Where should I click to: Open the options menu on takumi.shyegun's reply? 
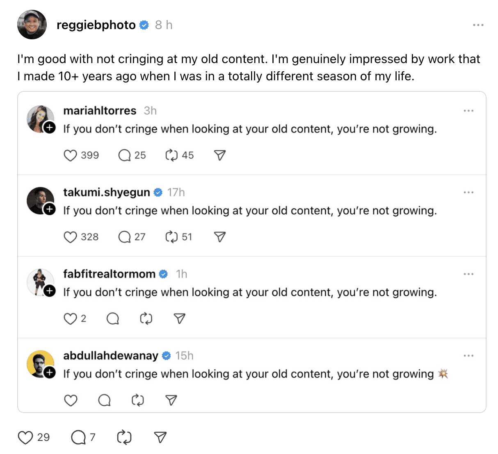coord(468,192)
